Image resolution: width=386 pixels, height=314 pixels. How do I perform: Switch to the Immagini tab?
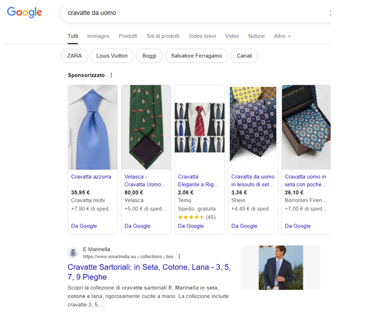click(x=98, y=36)
